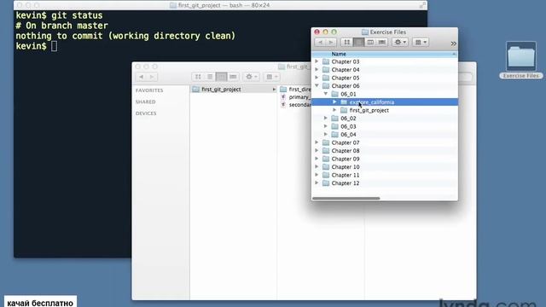Expand the Chapter 03 folder

(x=317, y=61)
